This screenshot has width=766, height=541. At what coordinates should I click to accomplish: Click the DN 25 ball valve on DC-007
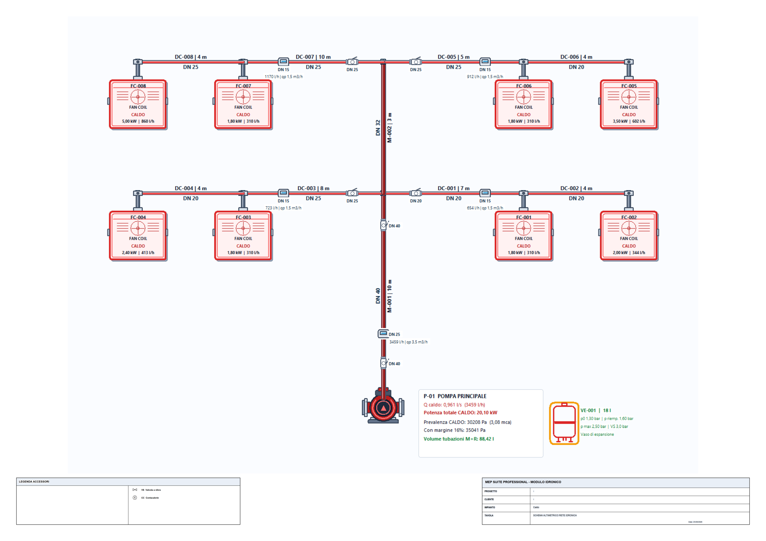[352, 61]
